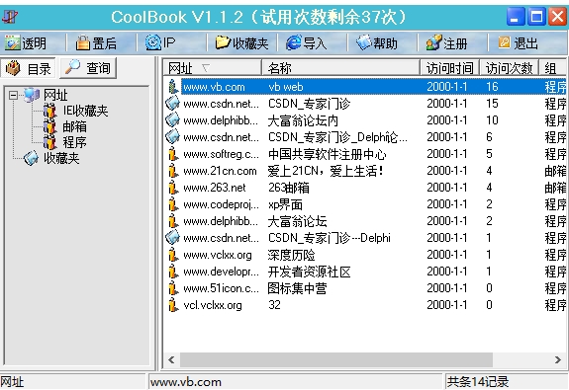
Task: Select the 中国共享软件注册中心 entry
Action: tap(365, 154)
